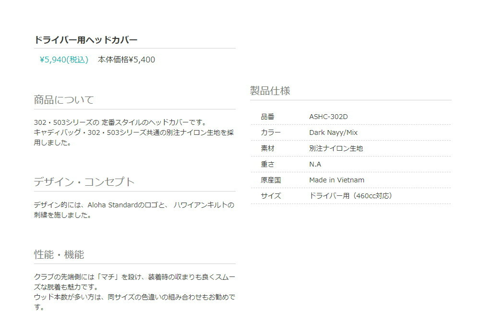Select the 重さ label in spec table
The width and height of the screenshot is (480, 336).
tap(267, 164)
